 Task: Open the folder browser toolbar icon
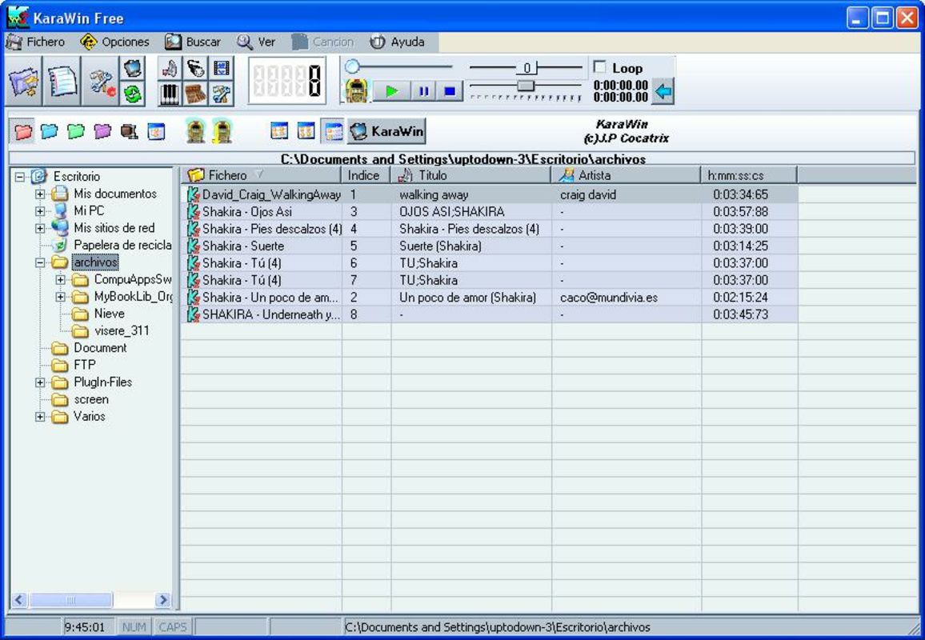[23, 82]
